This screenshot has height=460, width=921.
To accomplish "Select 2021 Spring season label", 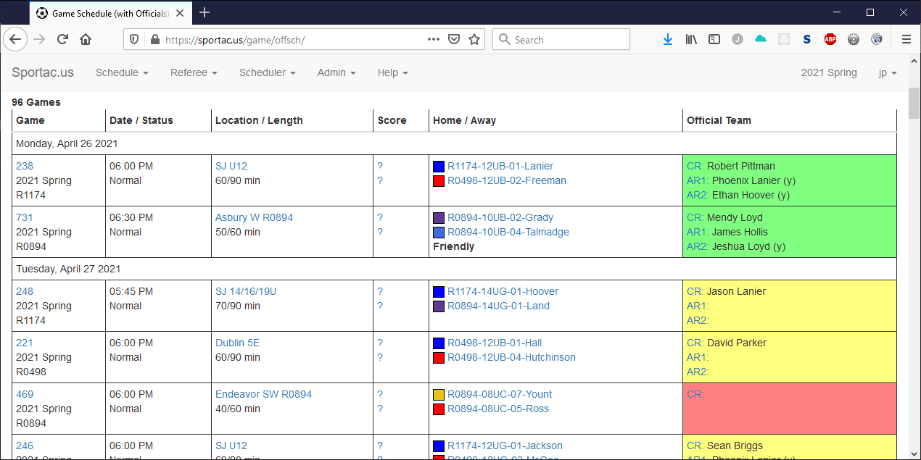I will coord(829,72).
